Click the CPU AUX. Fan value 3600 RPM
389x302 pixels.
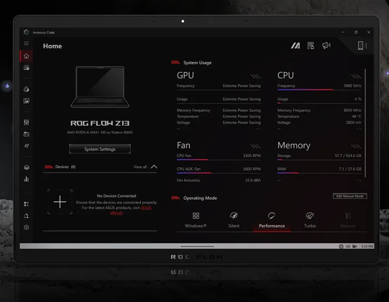[252, 169]
